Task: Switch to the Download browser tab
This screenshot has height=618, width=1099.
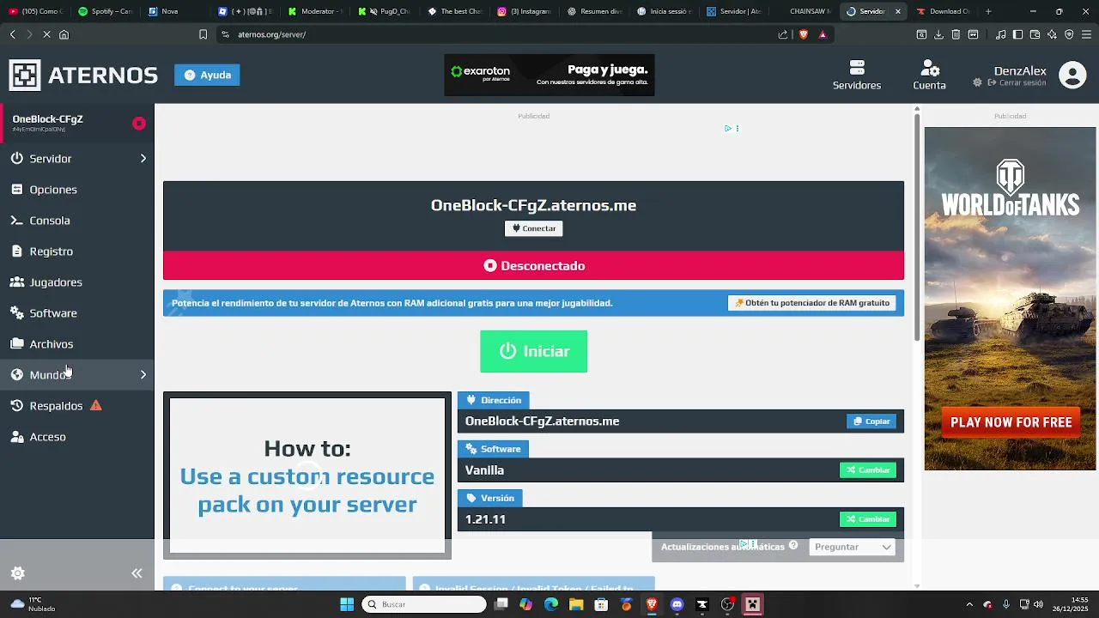Action: click(x=945, y=11)
